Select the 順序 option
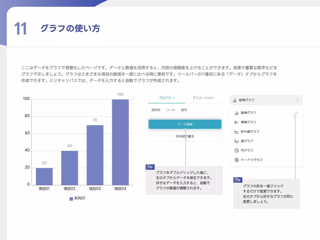The height and width of the screenshot is (240, 320). tap(184, 110)
